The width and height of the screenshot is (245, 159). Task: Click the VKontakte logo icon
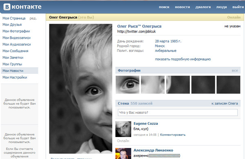(x=7, y=7)
